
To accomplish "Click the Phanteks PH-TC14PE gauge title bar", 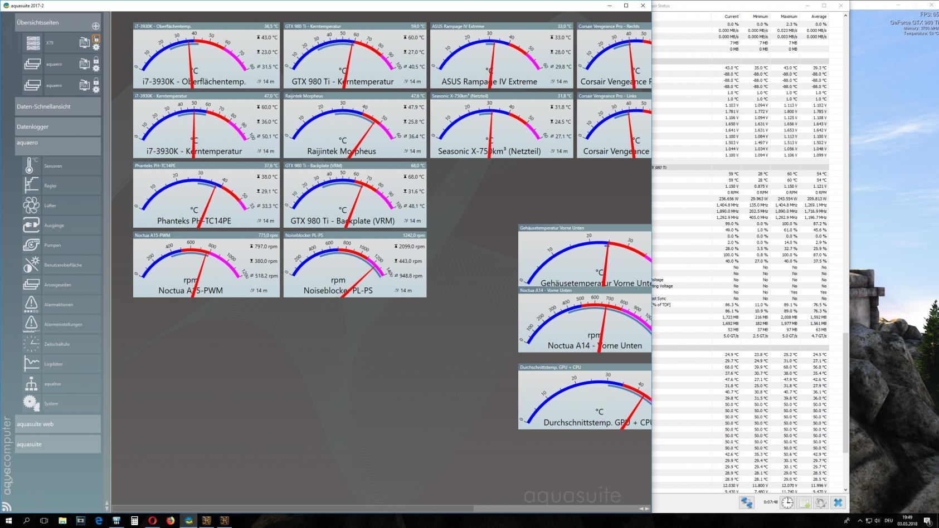I will pyautogui.click(x=206, y=165).
